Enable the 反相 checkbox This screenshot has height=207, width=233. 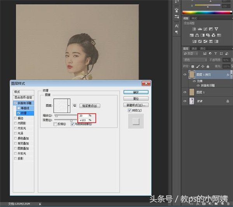55,124
